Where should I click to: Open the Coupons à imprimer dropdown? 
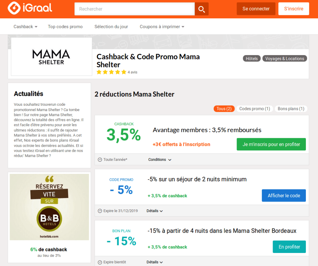(162, 27)
